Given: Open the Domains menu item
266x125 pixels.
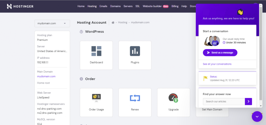Looking at the screenshot, I should pos(115,6).
